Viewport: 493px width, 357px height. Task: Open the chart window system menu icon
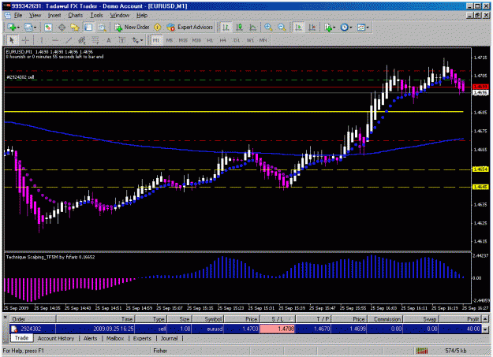(x=7, y=16)
